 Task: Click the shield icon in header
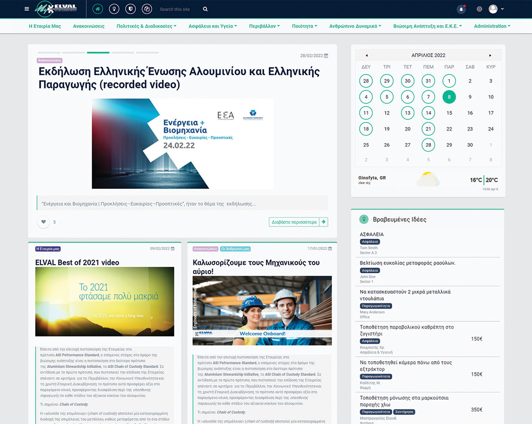[x=130, y=9]
